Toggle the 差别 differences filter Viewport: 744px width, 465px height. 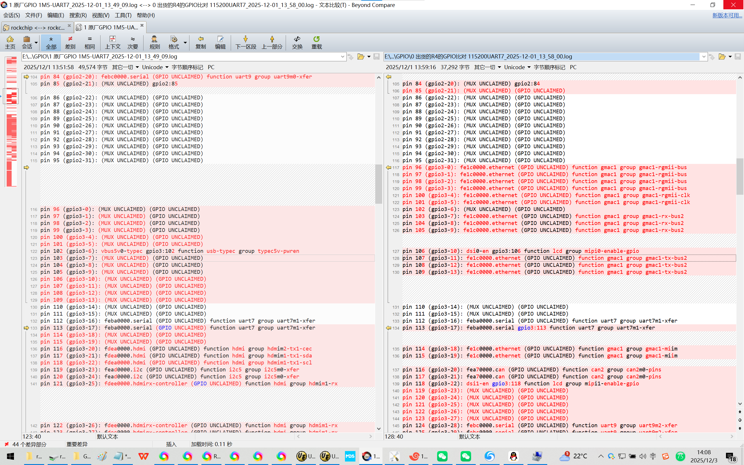70,42
